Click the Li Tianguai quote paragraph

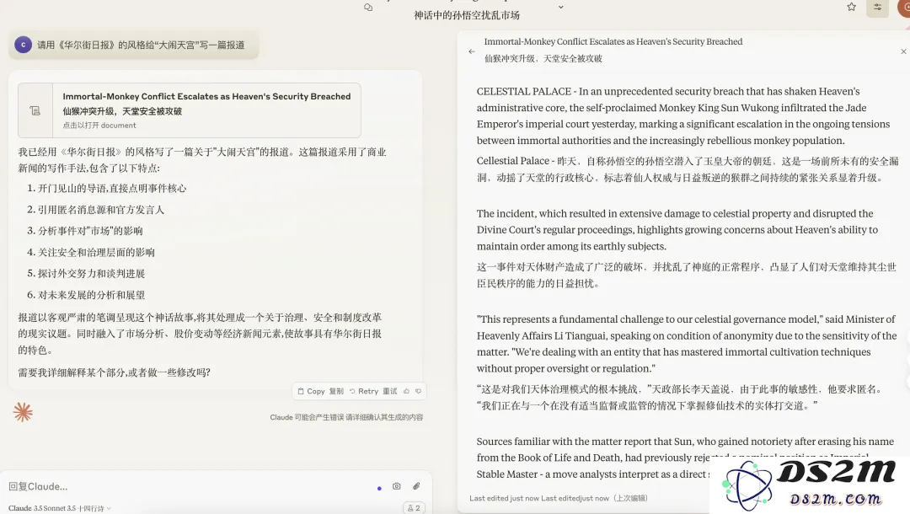[x=687, y=344]
